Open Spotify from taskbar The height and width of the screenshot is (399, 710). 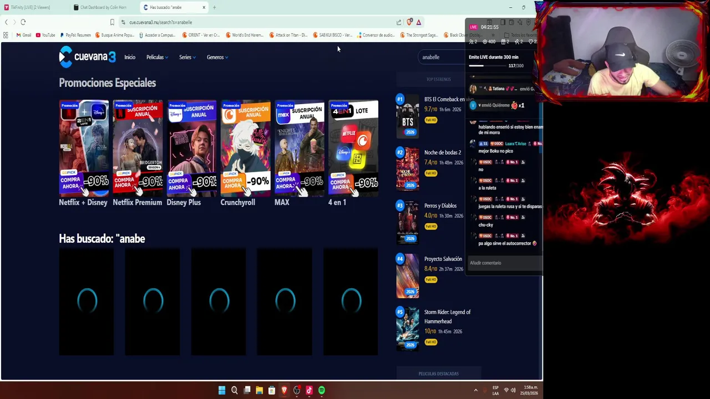coord(322,390)
